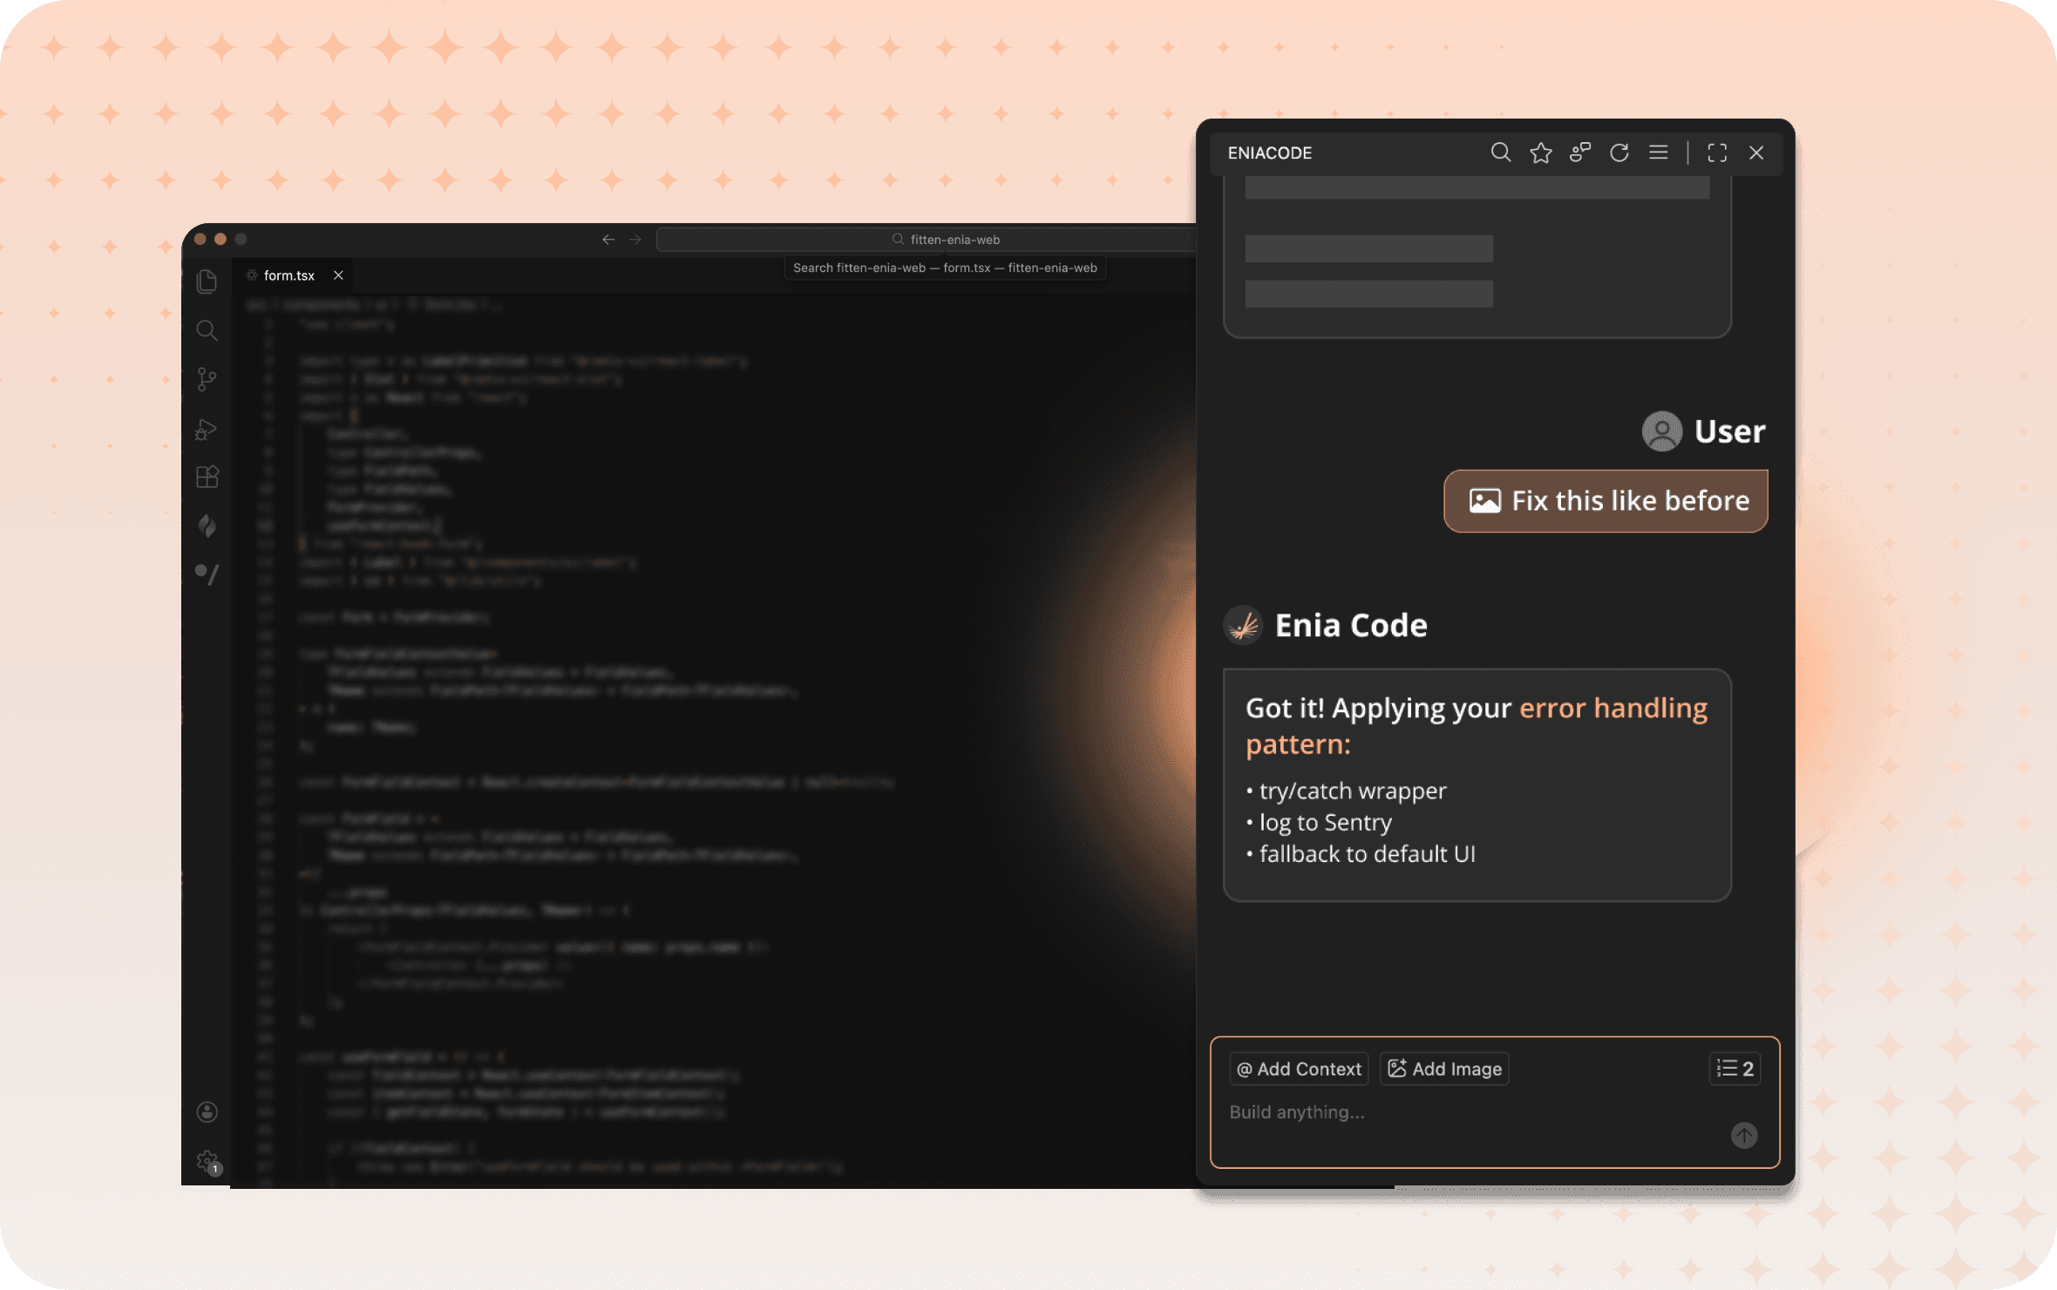The image size is (2057, 1290).
Task: Click the refresh icon in ENIACODE panel
Action: pos(1619,153)
